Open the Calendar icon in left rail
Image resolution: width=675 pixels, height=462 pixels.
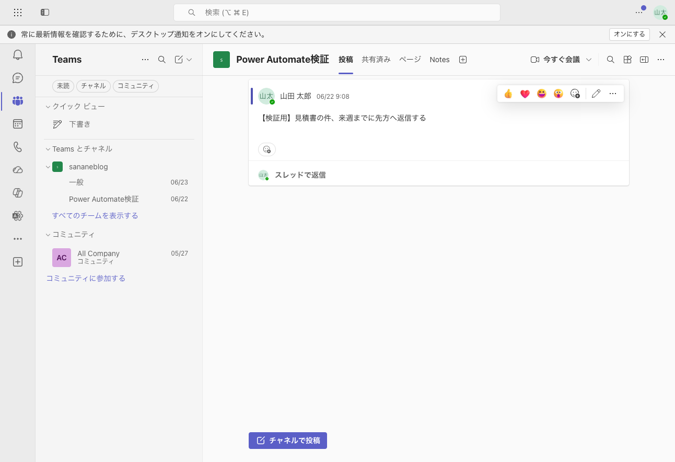click(18, 124)
